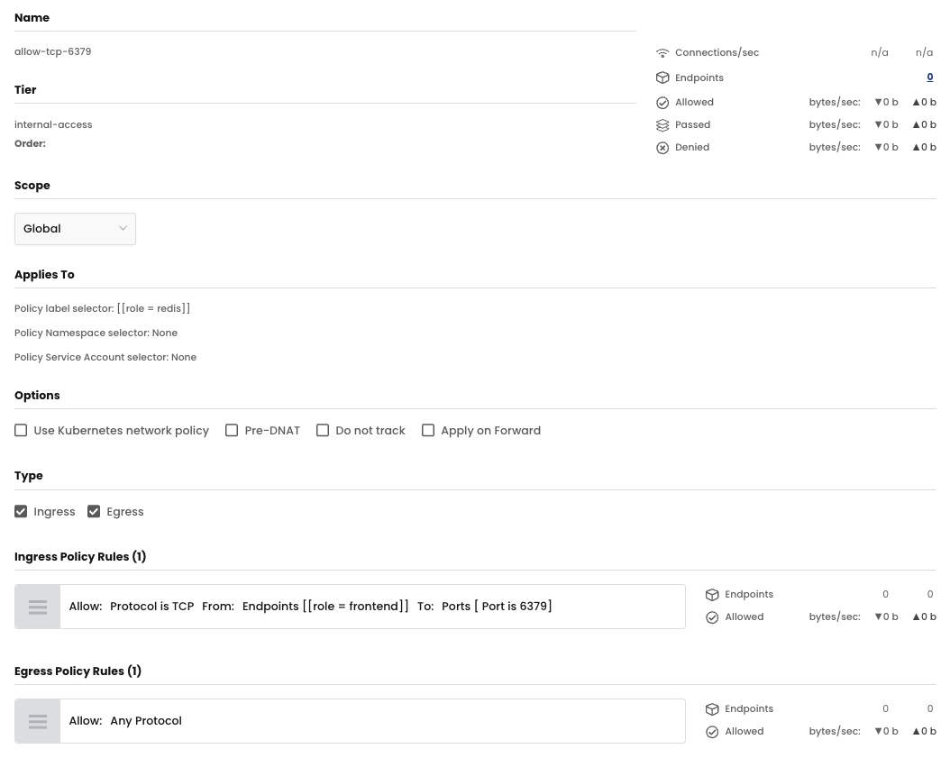Click the Connections/sec wifi icon
Viewport: 950px width, 758px height.
(x=662, y=52)
